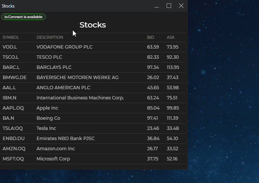Viewport: 259px width, 183px height.
Task: Click the ASK column header
Action: click(x=171, y=37)
